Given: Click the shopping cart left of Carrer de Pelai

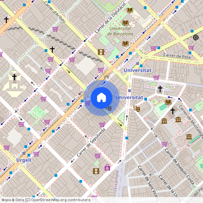Looking at the screenshot, I should tap(153, 48).
